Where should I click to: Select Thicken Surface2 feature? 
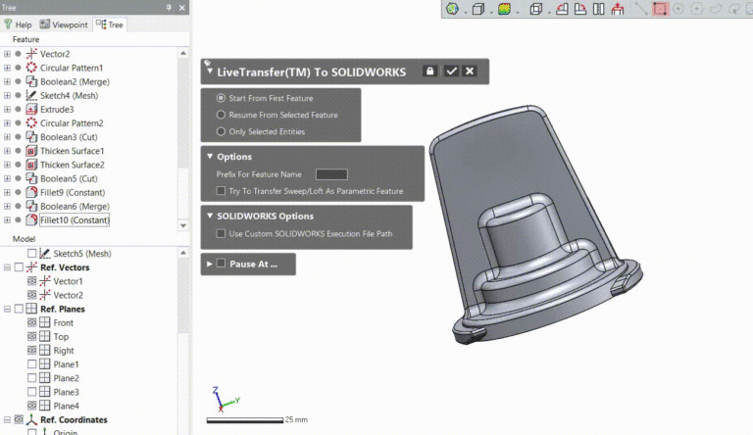click(x=72, y=165)
